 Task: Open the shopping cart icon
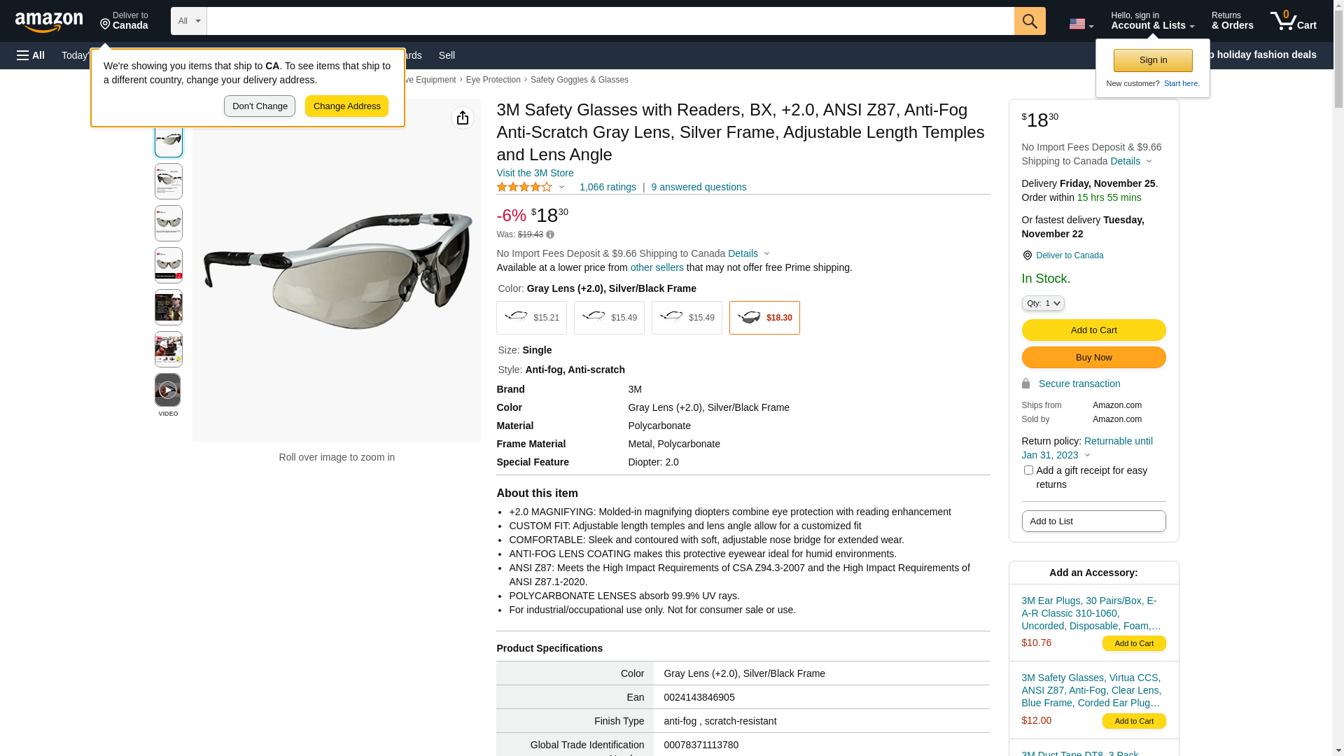1293,21
